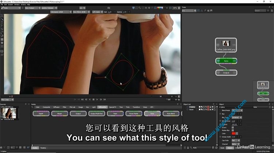Add the Power Matte node

134,114
